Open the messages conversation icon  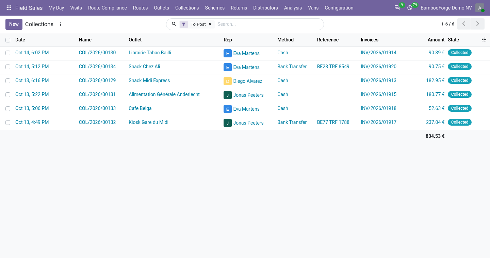397,8
